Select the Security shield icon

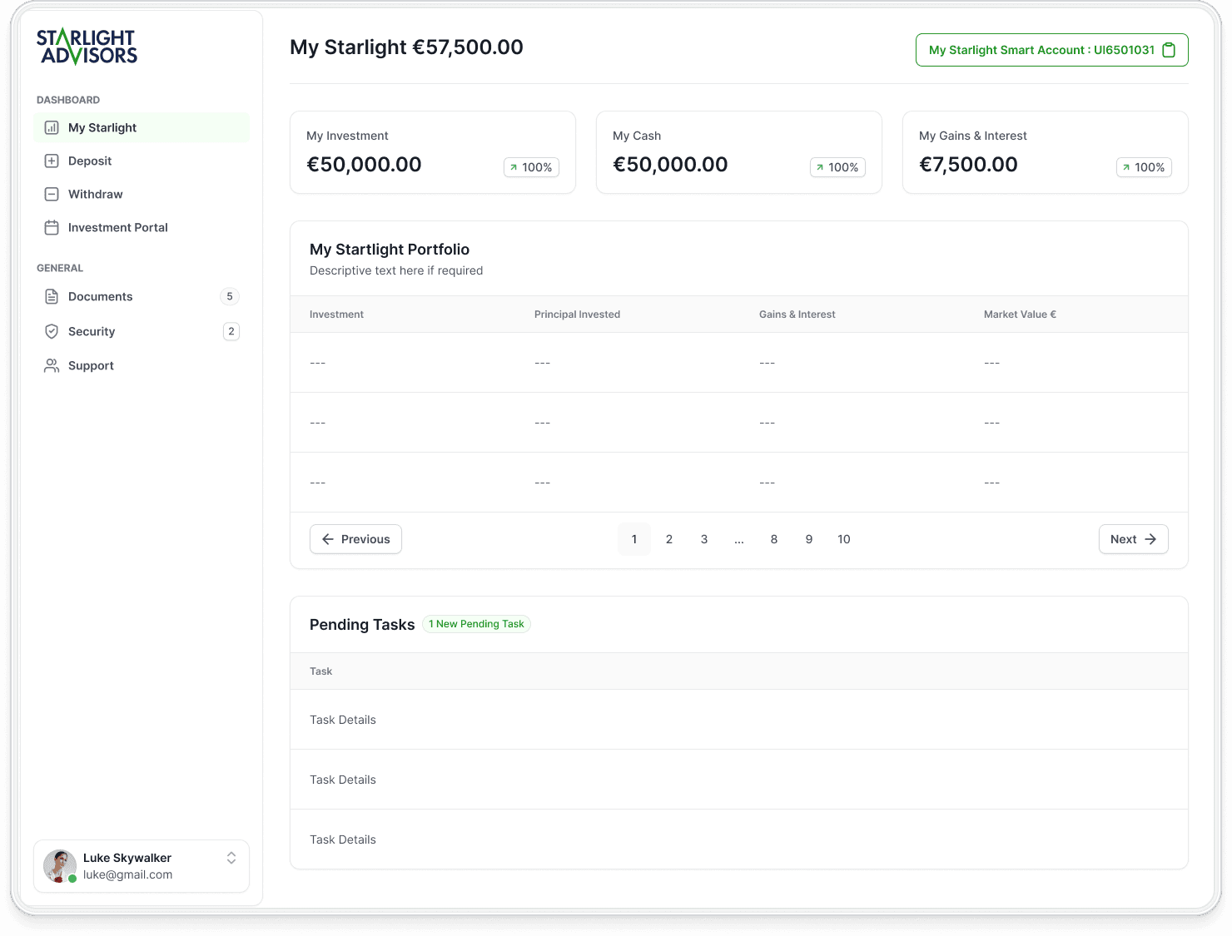tap(52, 331)
